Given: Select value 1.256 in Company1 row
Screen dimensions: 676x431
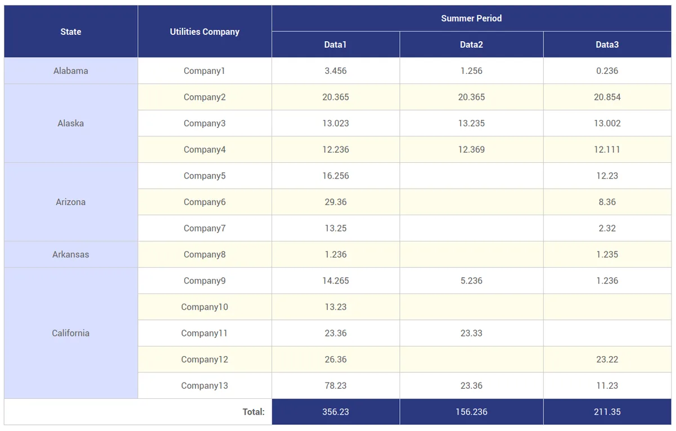Looking at the screenshot, I should (472, 71).
